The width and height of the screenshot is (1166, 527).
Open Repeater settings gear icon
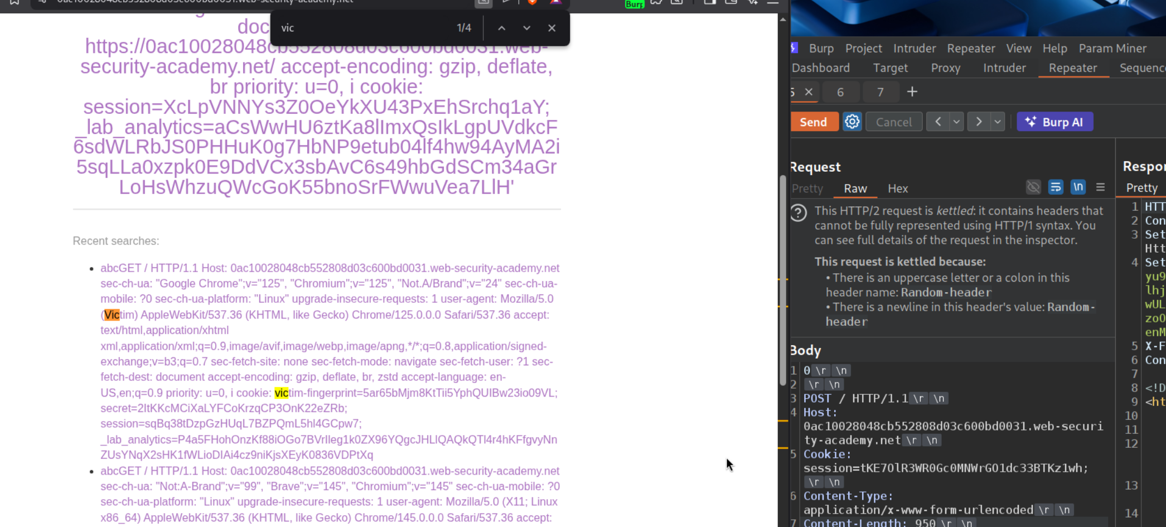(x=852, y=122)
